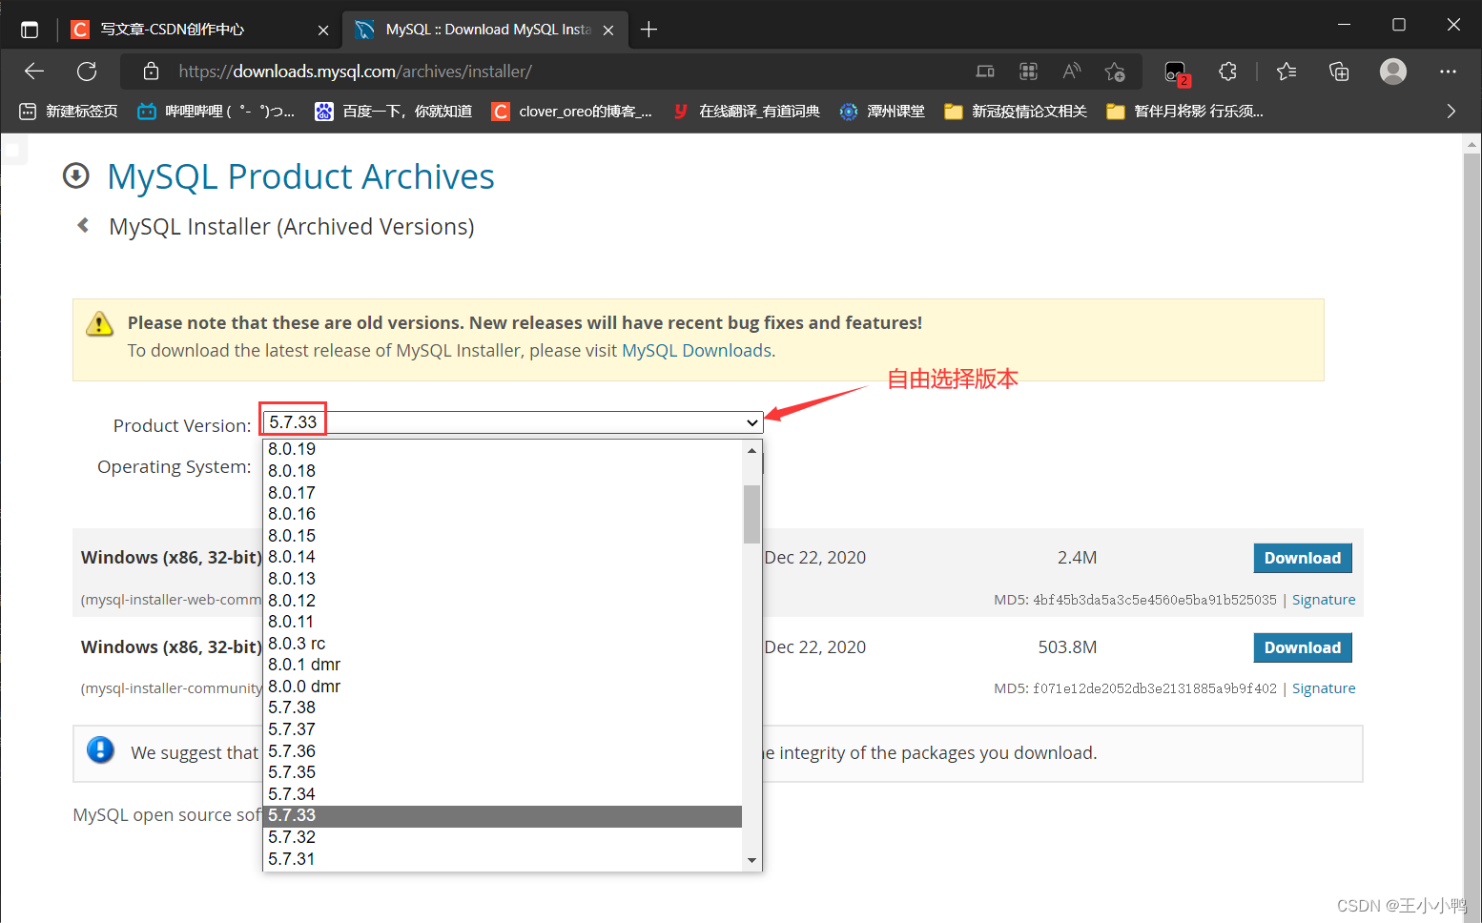The width and height of the screenshot is (1482, 923).
Task: Open the 哔哩哔哩 bookmark
Action: tap(216, 112)
